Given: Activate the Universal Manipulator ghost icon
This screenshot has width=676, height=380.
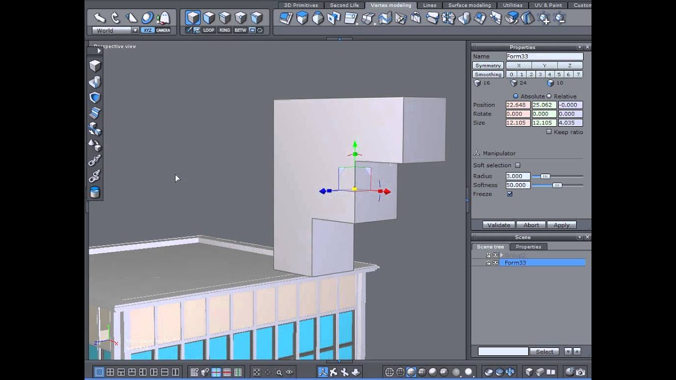Looking at the screenshot, I should coord(164,18).
